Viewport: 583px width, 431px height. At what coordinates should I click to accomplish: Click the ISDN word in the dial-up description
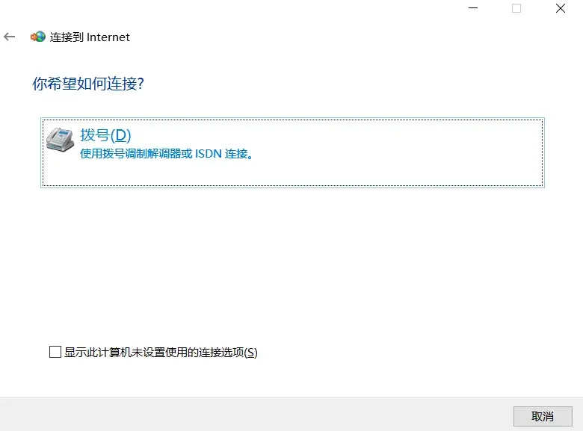[x=209, y=153]
